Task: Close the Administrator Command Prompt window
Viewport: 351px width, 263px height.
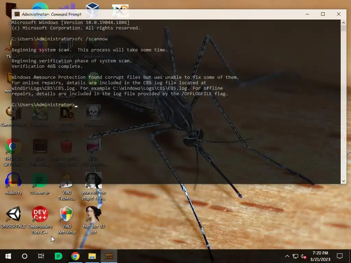Action: (338, 14)
